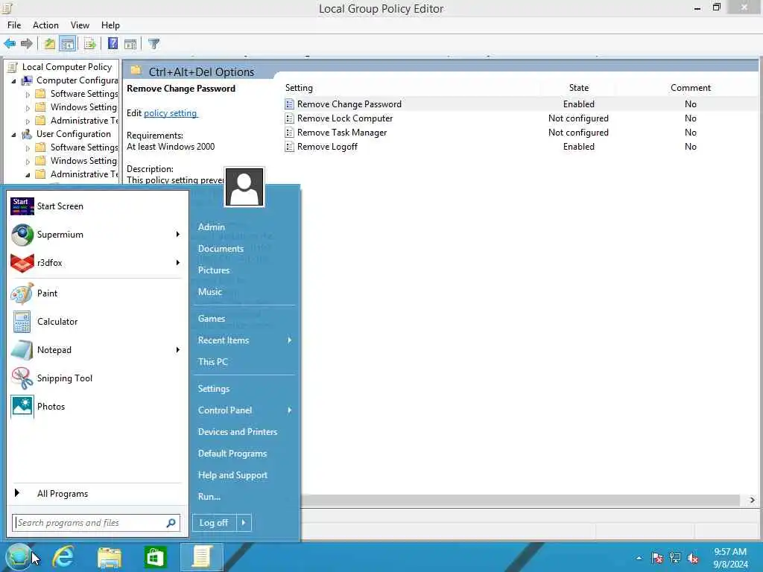
Task: Click the Search programs and files box
Action: tap(96, 523)
